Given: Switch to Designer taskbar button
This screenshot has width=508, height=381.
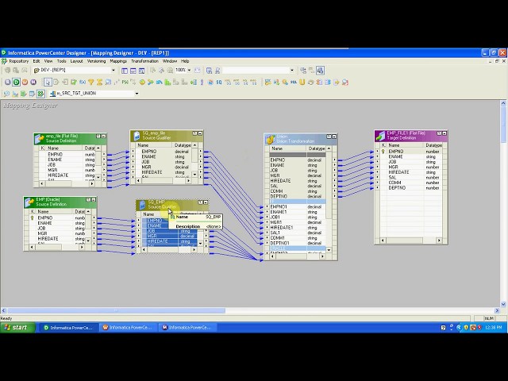Looking at the screenshot, I should coord(68,328).
